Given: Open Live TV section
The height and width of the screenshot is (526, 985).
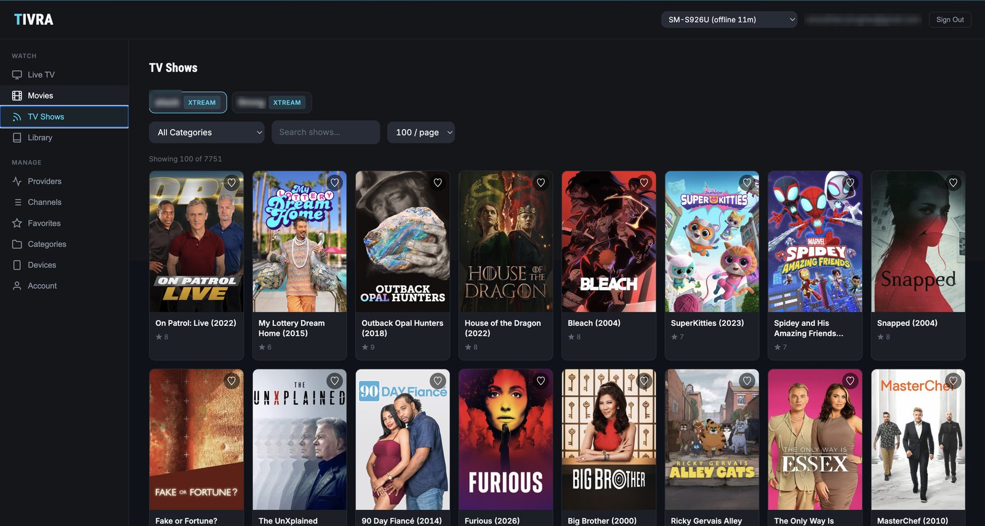Looking at the screenshot, I should (64, 75).
